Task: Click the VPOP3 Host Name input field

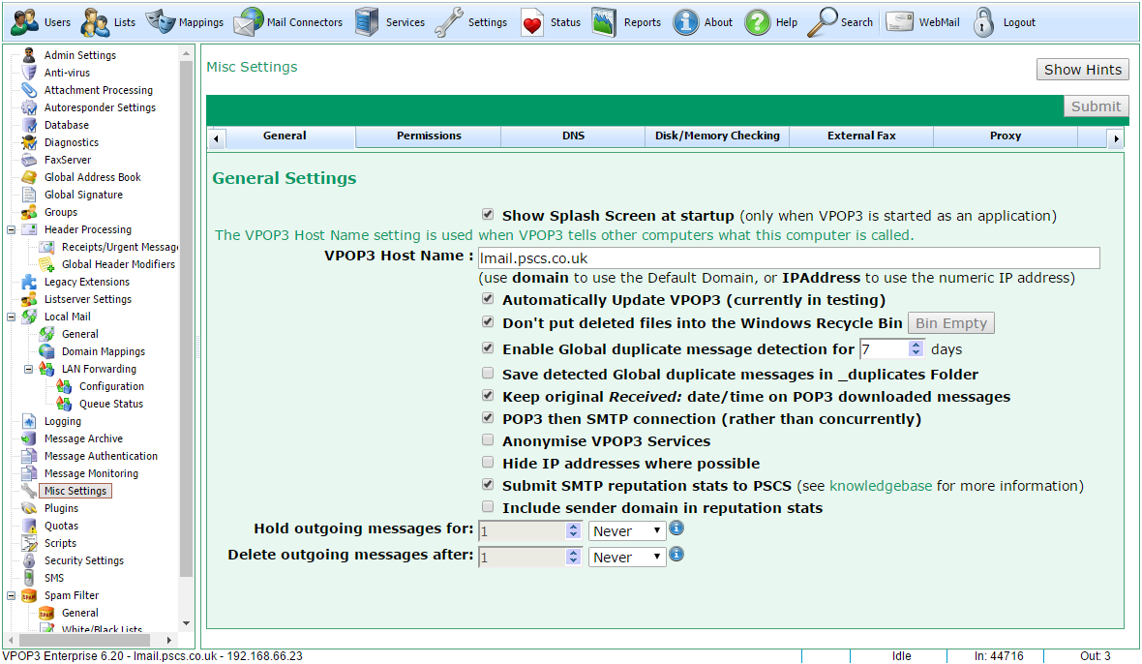Action: (x=789, y=258)
